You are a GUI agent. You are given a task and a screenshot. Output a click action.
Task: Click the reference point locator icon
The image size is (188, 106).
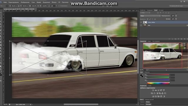click(7, 6)
